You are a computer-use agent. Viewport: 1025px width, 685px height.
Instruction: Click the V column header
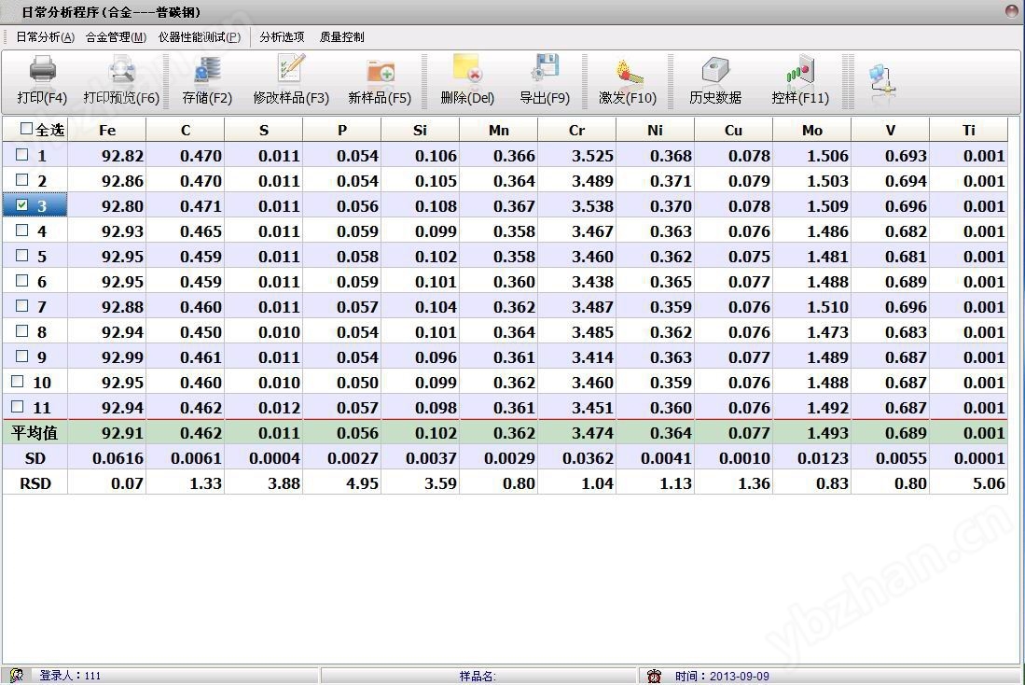click(891, 131)
